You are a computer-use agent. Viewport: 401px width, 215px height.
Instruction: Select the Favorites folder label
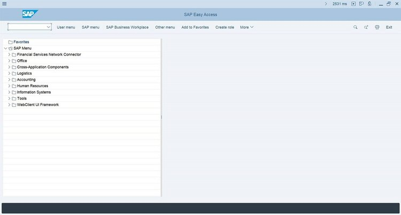point(21,42)
